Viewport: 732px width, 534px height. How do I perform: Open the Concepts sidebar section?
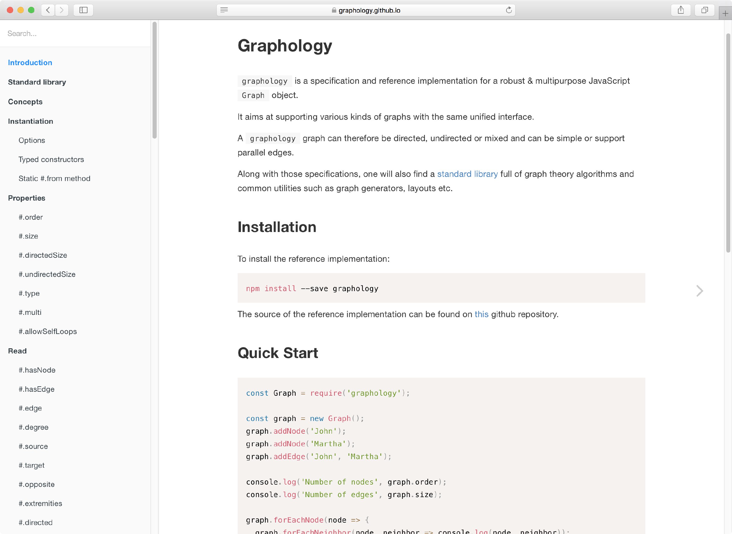coord(25,102)
